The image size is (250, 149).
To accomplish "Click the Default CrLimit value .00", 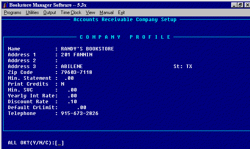I will pyautogui.click(x=82, y=107).
